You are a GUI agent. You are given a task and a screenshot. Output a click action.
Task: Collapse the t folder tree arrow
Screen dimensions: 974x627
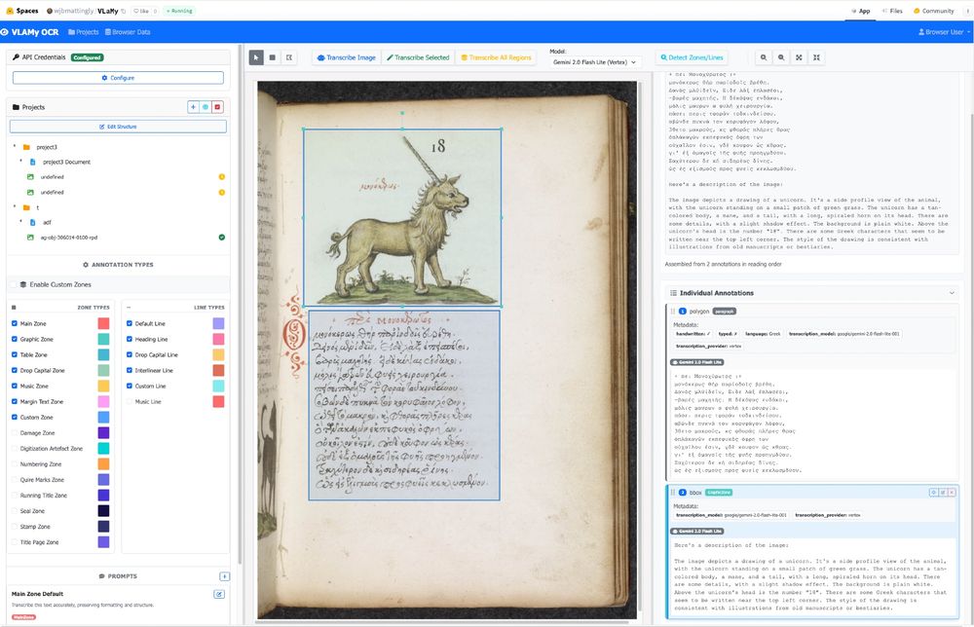click(15, 206)
